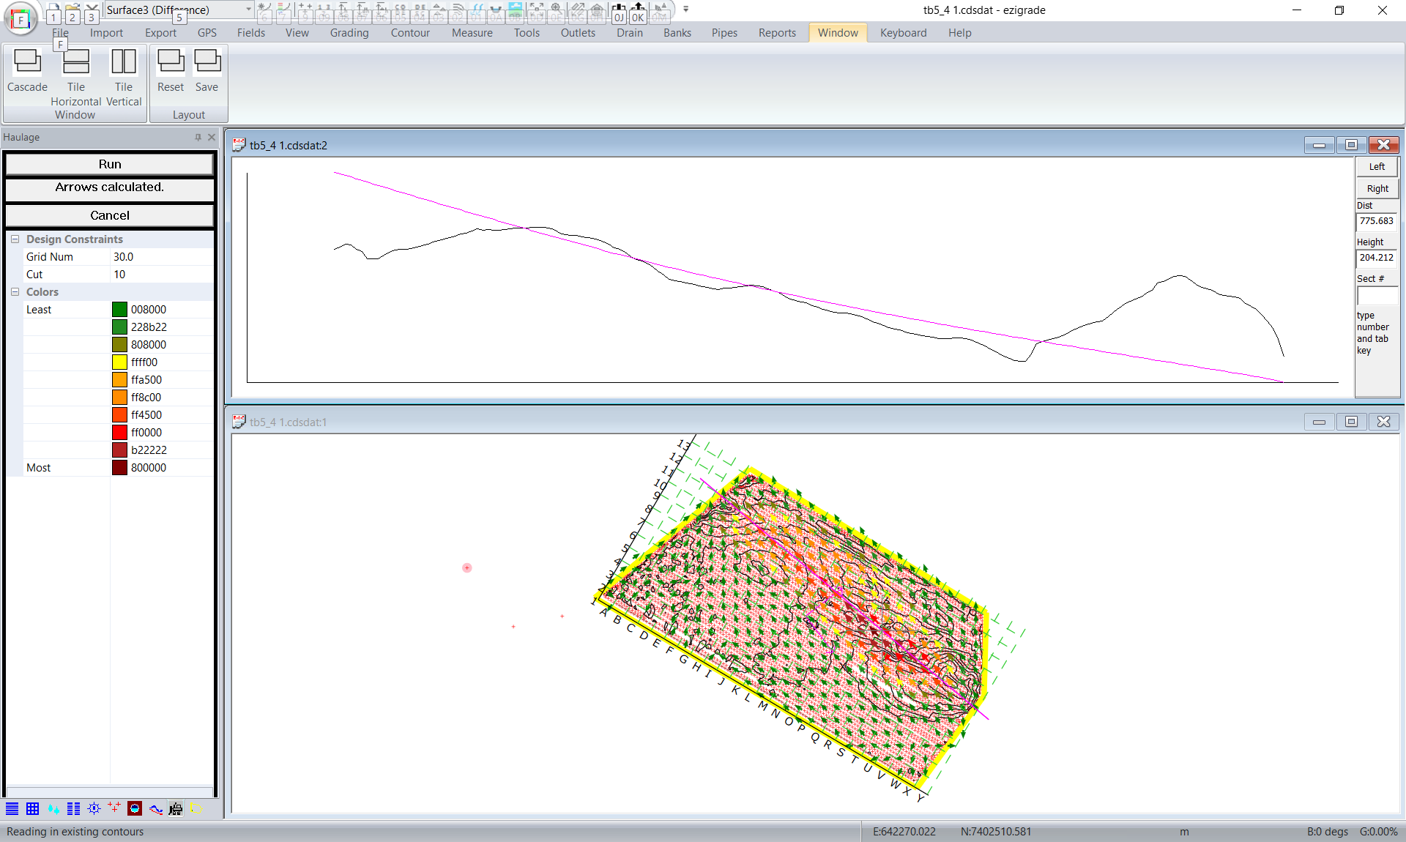
Task: Open the Contour ribbon tab
Action: point(410,33)
